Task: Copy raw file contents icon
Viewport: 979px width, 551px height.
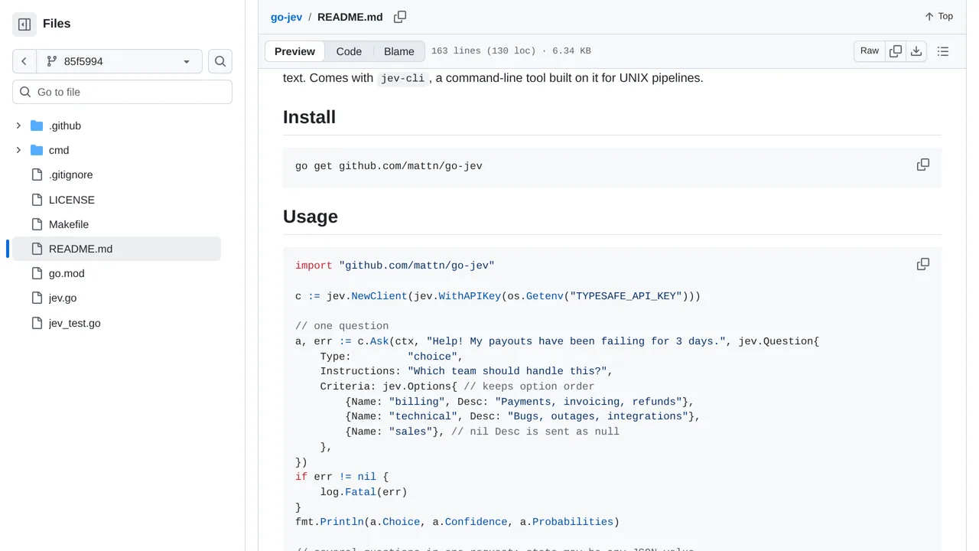Action: tap(896, 51)
